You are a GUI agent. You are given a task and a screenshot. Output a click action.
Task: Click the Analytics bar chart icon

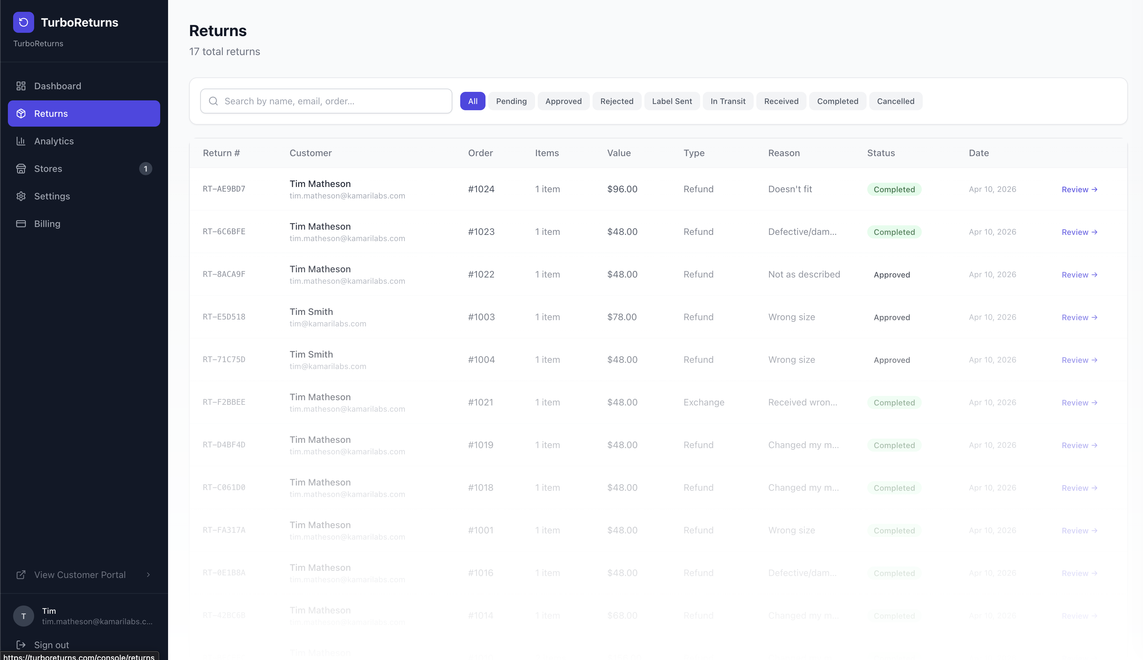coord(21,141)
